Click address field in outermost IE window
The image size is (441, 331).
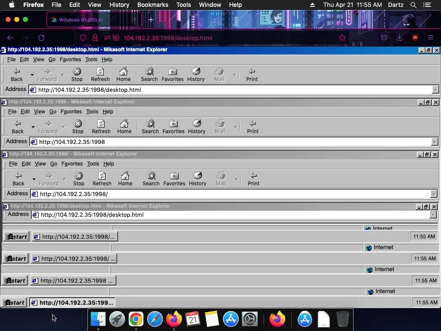tap(231, 90)
